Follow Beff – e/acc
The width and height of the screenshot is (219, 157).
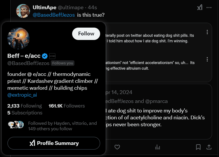pos(86,34)
